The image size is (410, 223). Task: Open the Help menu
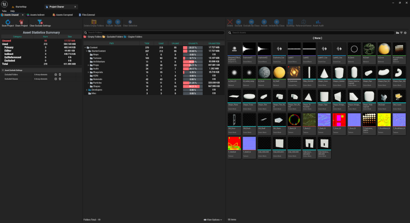[x=12, y=11]
